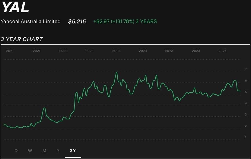Click the YAL ticker heading

click(x=15, y=7)
